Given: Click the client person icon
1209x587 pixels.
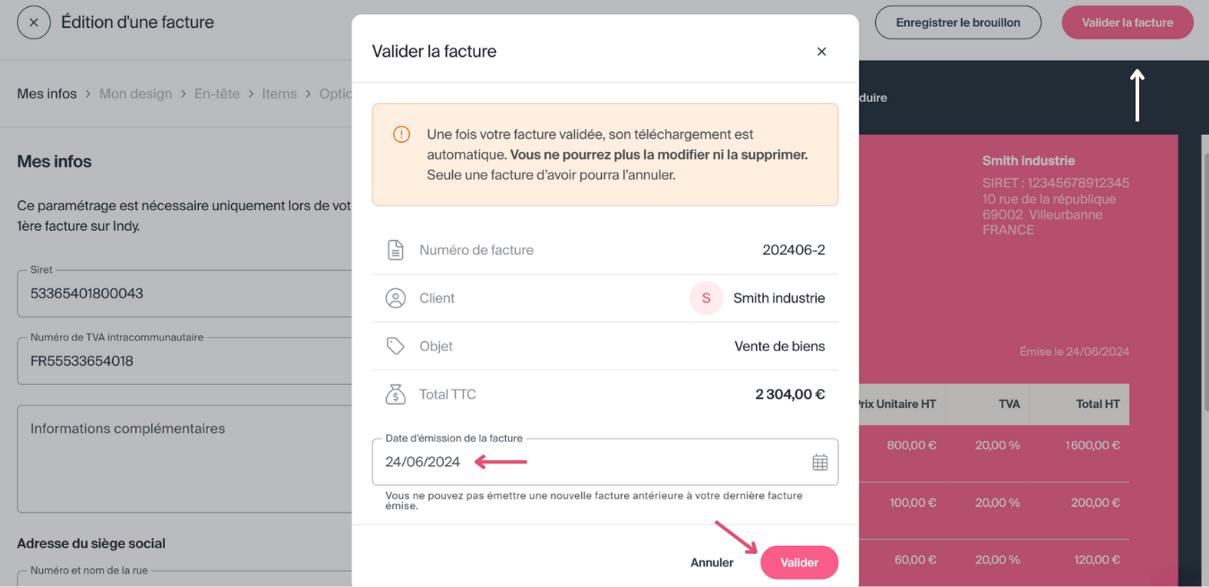Looking at the screenshot, I should 395,298.
